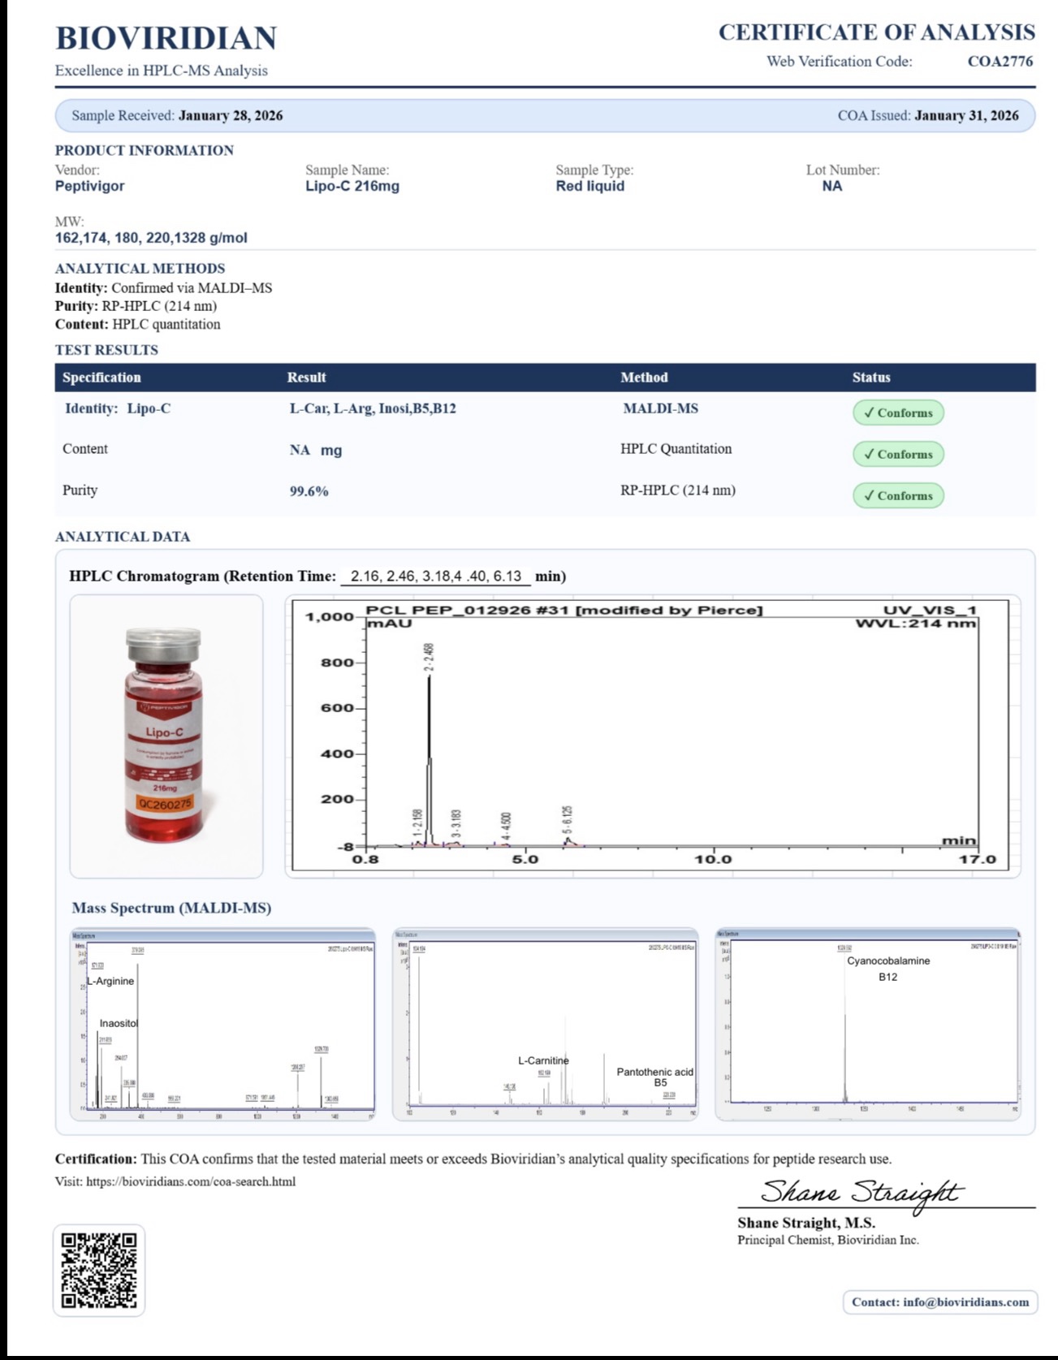Image resolution: width=1058 pixels, height=1360 pixels.
Task: Open the L-Carnitine and B5 mass spectrum
Action: [545, 1025]
